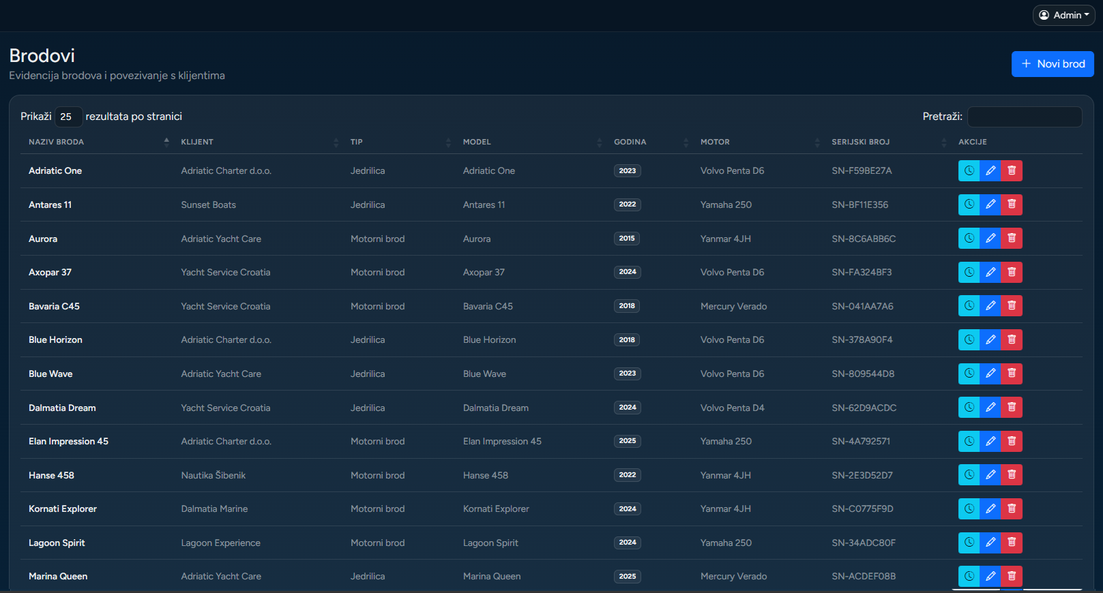Edit the Adriatic One boat row

click(990, 170)
